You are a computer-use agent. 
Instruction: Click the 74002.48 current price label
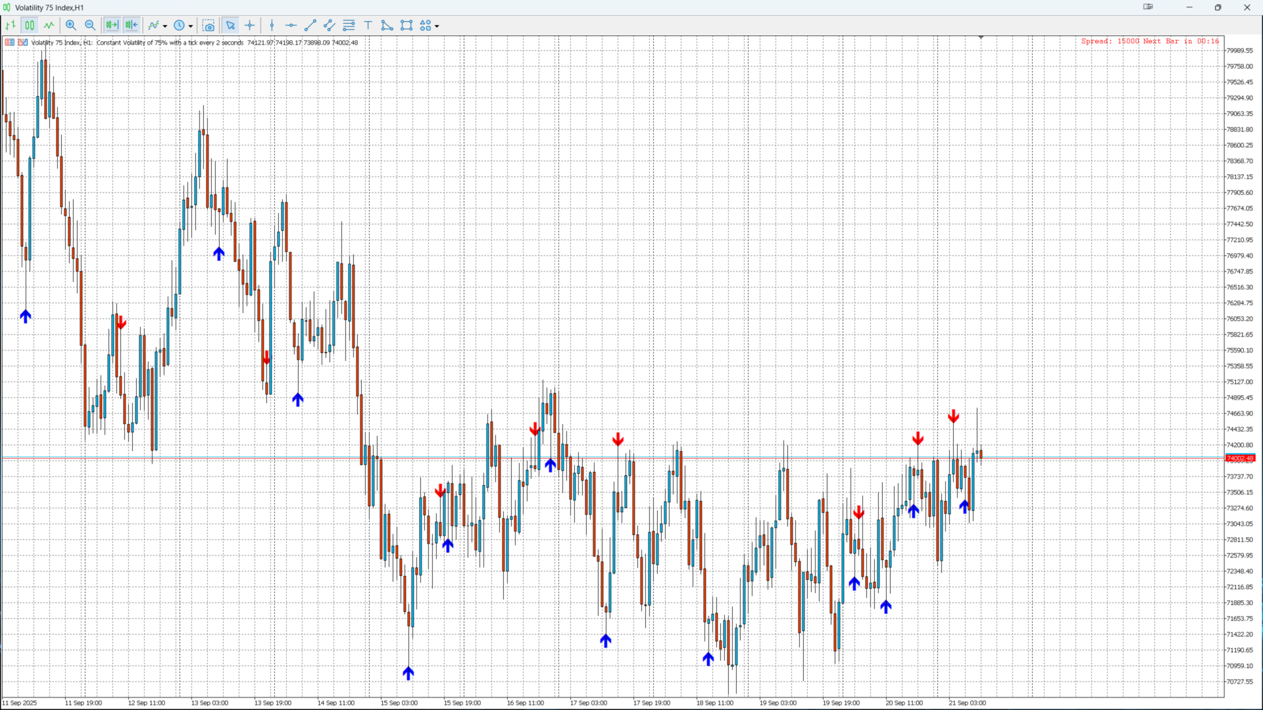1240,458
